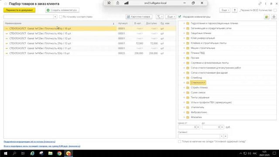Select the 'Тенты укрывные' folder

200,98
